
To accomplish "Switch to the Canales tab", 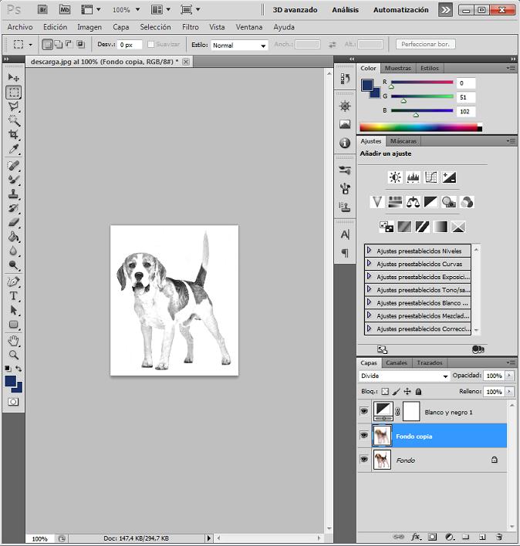I will pyautogui.click(x=397, y=362).
